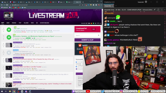Add a new Chatterino tab with plus
The image size is (166, 93).
tap(116, 6)
